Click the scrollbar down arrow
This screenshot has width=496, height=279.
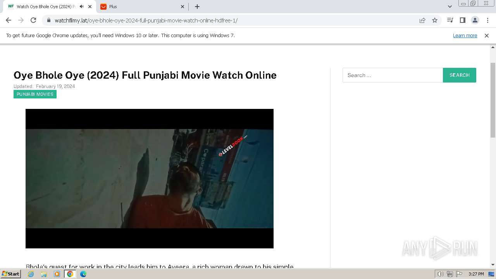tap(493, 265)
